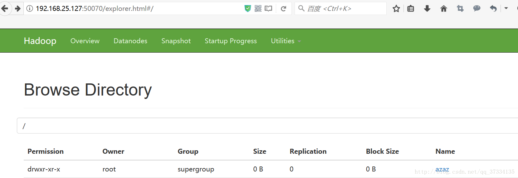Screen dimensions: 518x178
Task: Enable reader view with the book icon
Action: tap(268, 8)
